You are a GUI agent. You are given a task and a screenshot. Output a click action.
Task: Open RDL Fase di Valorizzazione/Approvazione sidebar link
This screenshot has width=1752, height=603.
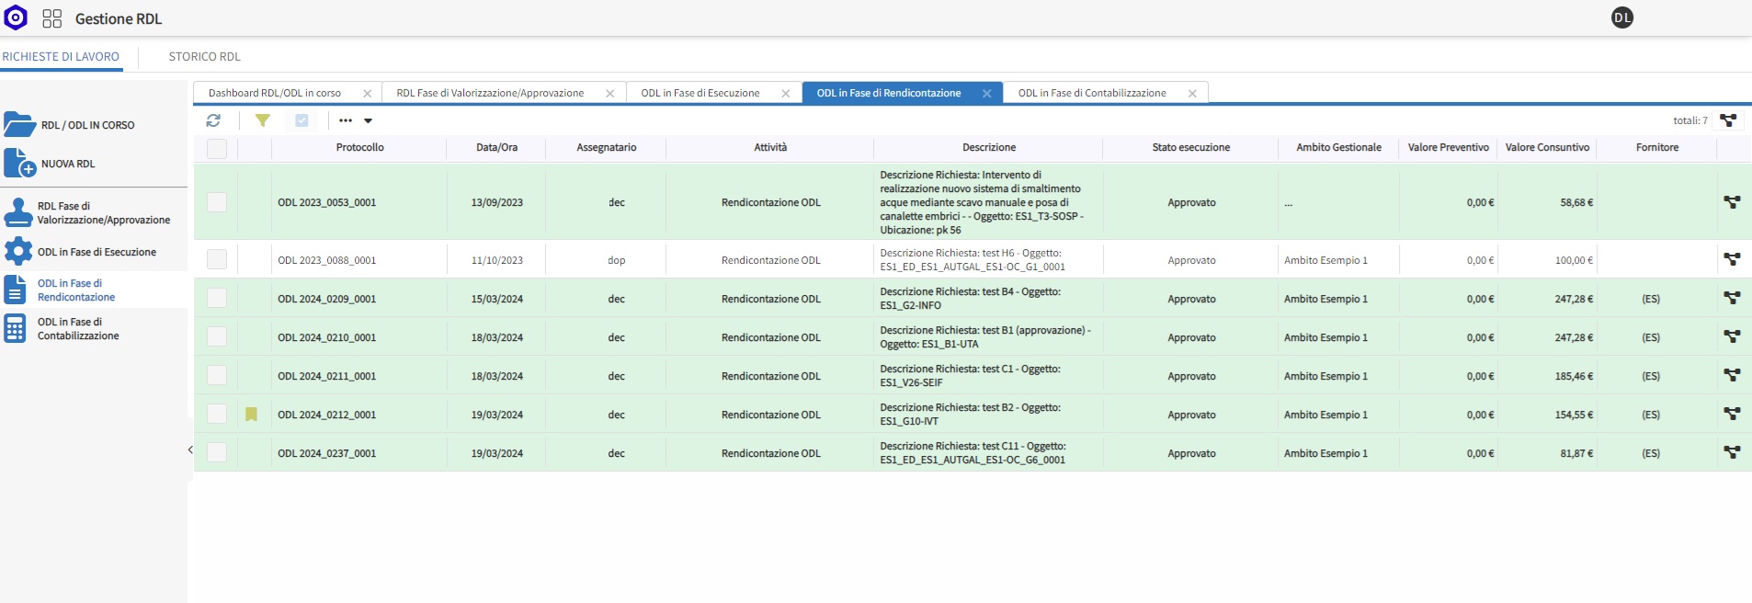104,213
